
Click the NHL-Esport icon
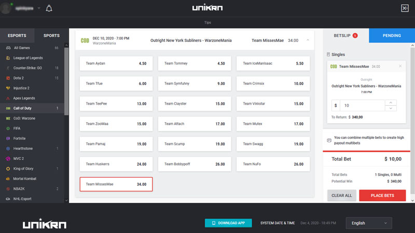(x=8, y=199)
